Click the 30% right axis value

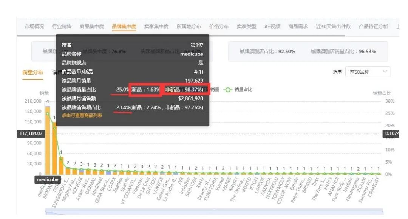point(390,101)
